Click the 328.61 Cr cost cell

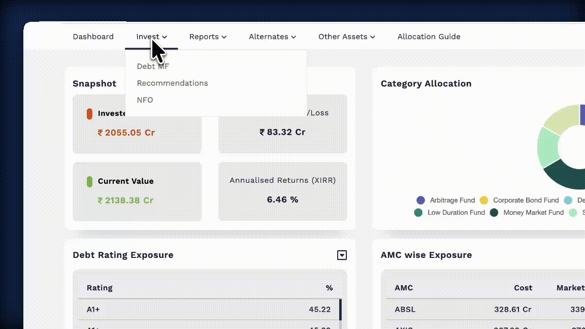(x=513, y=310)
